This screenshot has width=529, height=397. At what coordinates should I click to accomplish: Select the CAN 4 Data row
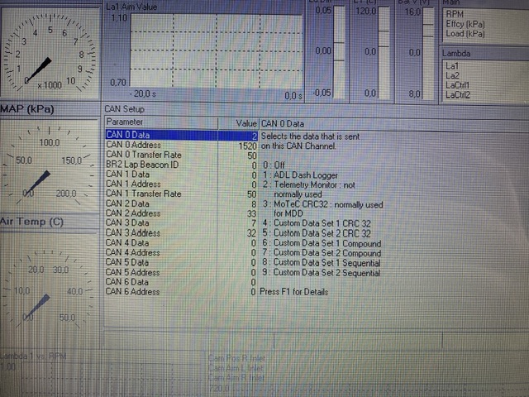(x=182, y=243)
